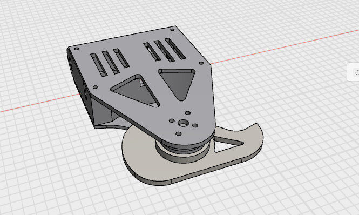
Task: Select the middle slot in the left slot group
Action: 111,62
